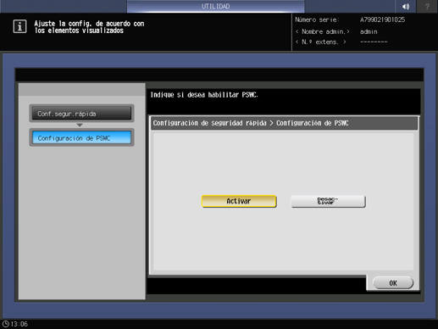Select the Desactivar option

tap(328, 201)
